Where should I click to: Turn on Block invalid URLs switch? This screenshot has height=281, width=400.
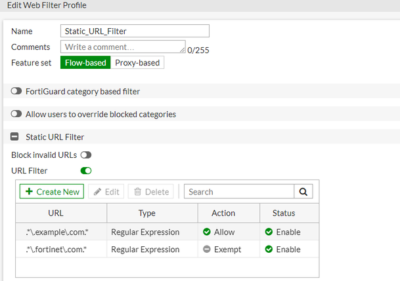coord(85,155)
